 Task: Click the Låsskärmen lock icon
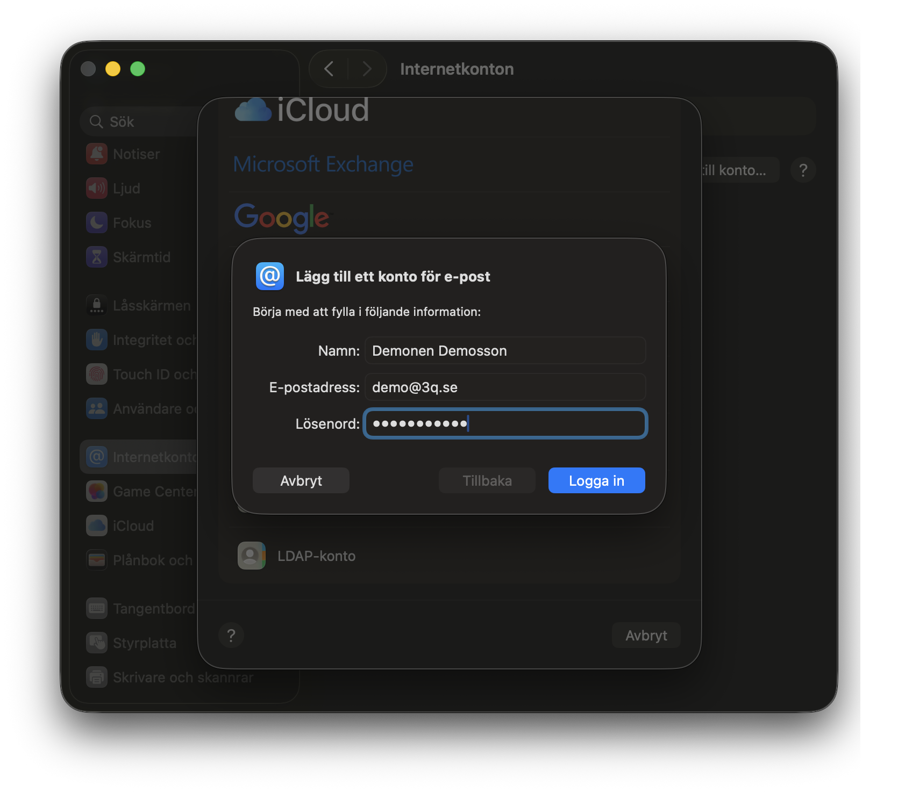pos(97,306)
